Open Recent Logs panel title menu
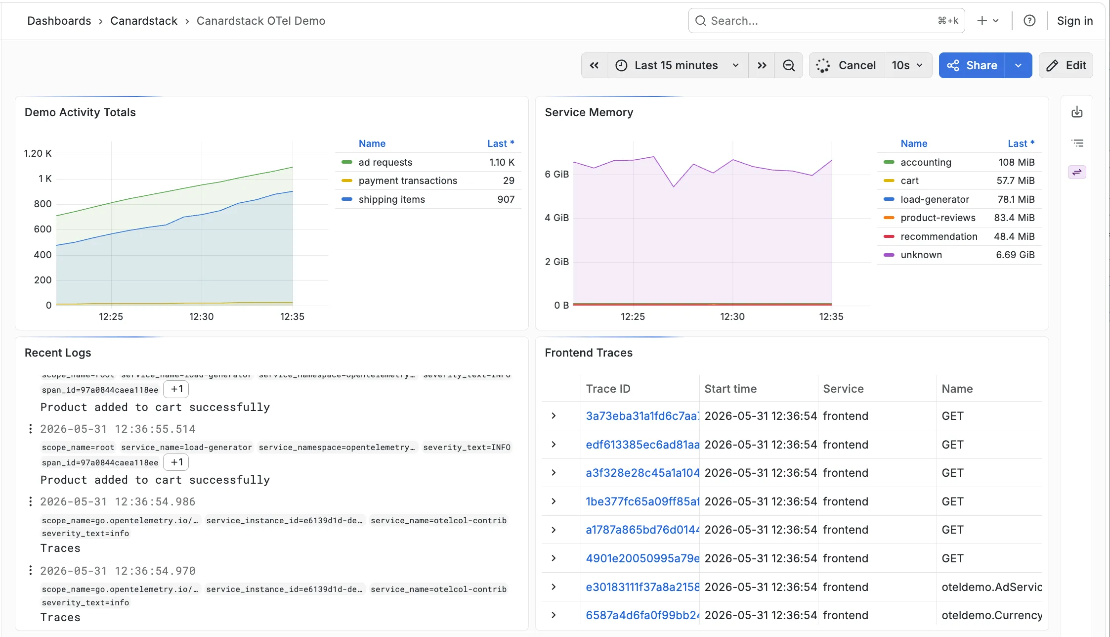The height and width of the screenshot is (637, 1110). click(x=58, y=353)
